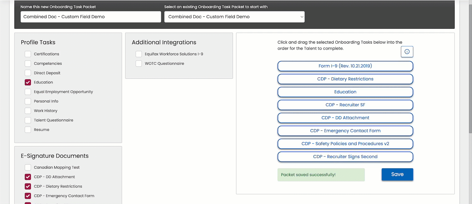Click the Packet saved successfully message

coord(321,175)
